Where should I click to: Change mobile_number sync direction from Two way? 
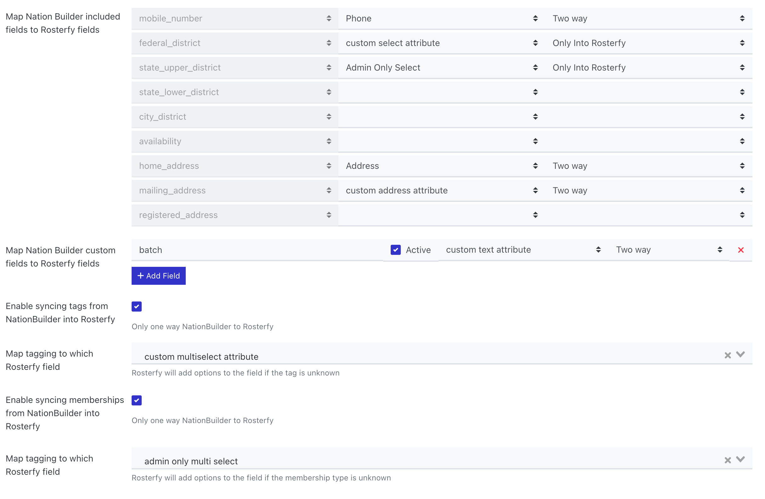649,19
